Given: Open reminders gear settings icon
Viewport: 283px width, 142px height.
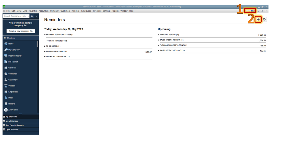Looking at the screenshot, I should coord(264,20).
